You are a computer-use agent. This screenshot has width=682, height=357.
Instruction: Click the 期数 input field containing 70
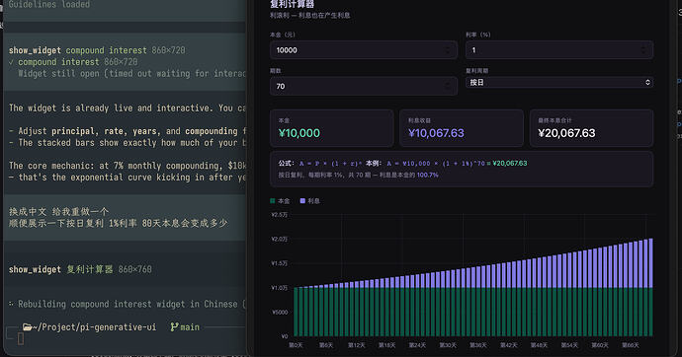coord(364,87)
